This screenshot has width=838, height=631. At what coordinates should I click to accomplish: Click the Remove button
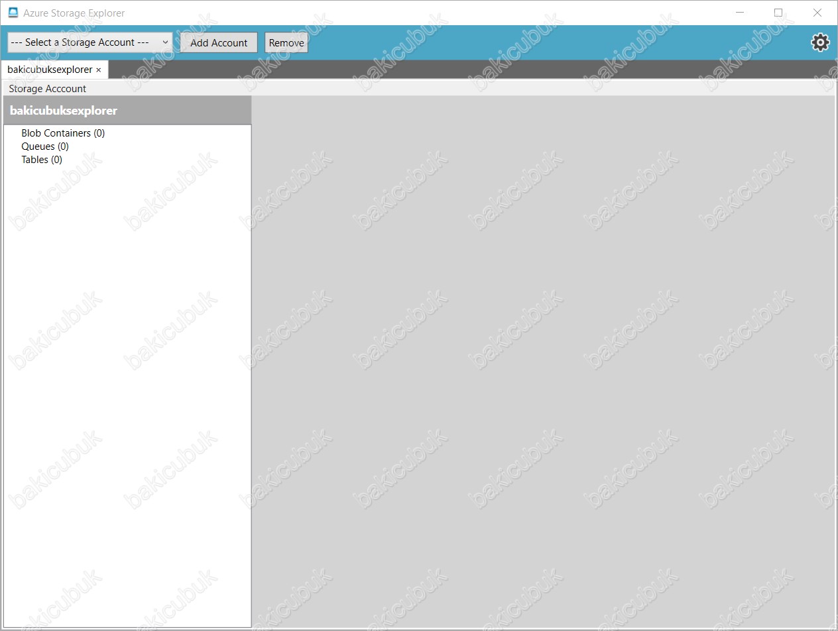click(286, 42)
